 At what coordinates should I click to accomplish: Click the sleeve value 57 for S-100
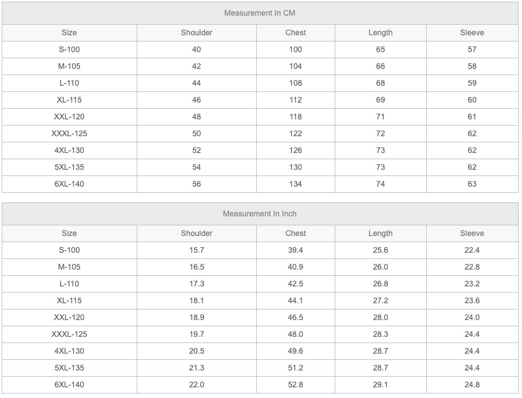472,49
